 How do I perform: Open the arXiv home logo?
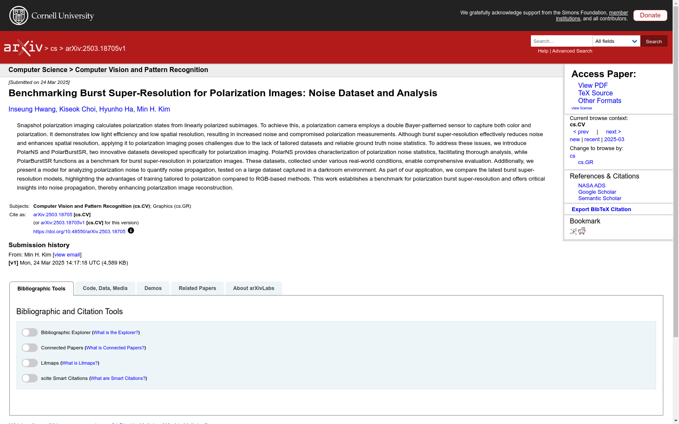pos(23,48)
